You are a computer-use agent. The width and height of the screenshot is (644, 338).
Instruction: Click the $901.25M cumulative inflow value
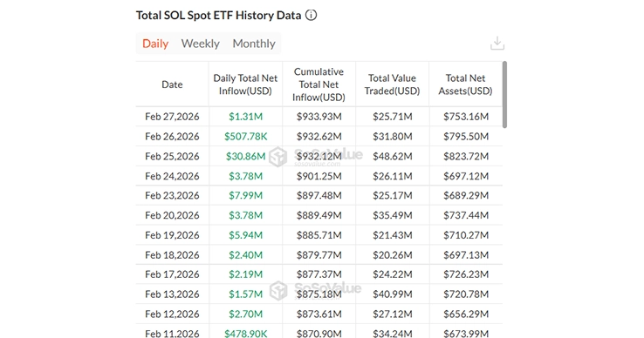pyautogui.click(x=319, y=176)
